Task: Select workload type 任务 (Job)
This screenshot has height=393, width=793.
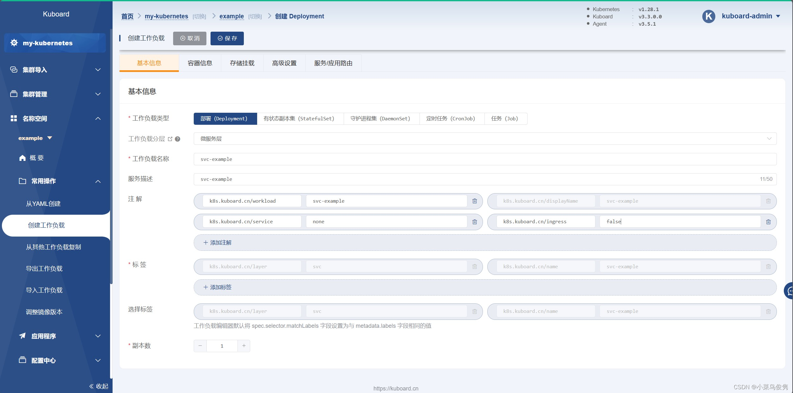Action: (506, 119)
